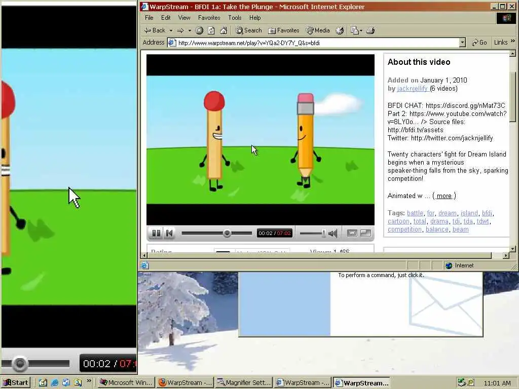
Task: Open the View menu
Action: click(184, 18)
